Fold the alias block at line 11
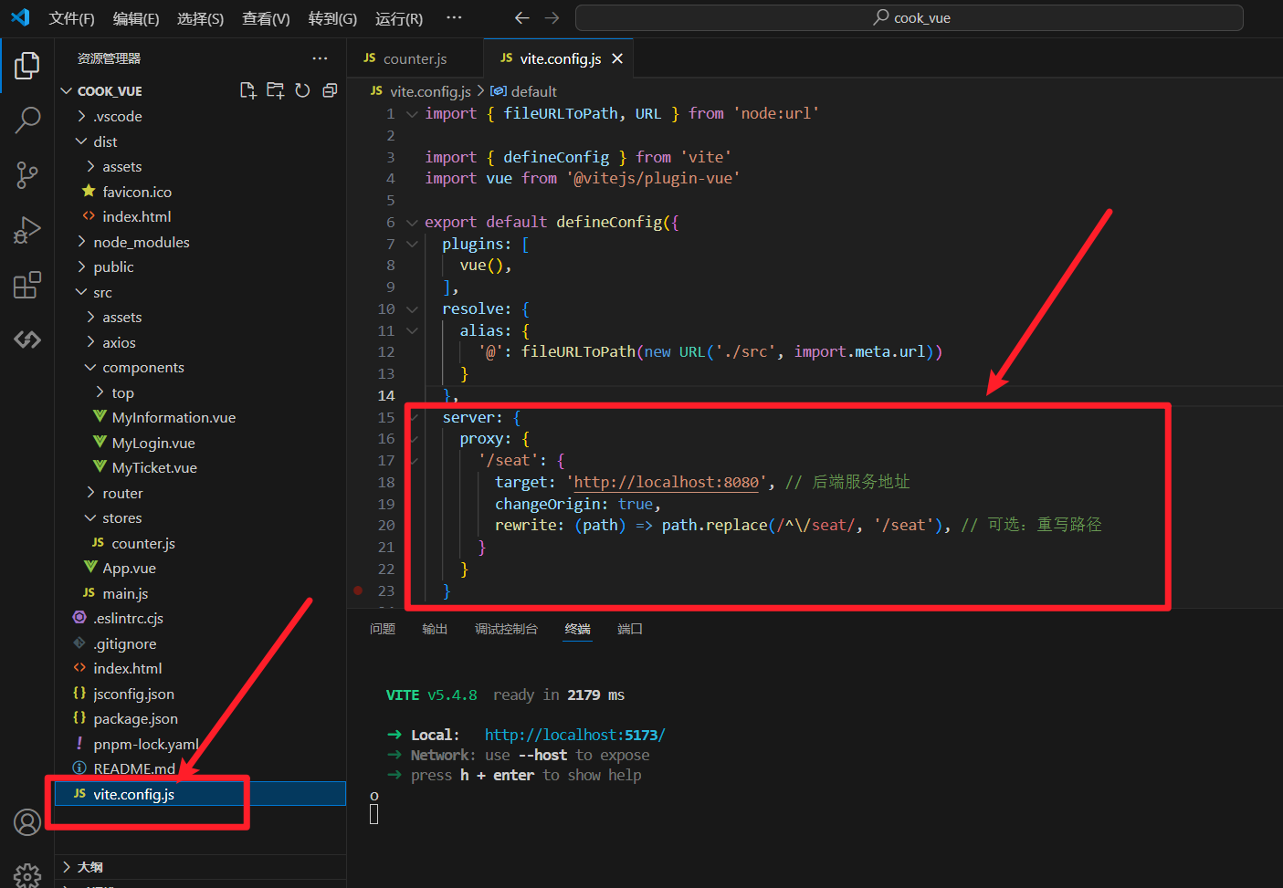The width and height of the screenshot is (1283, 888). coord(412,330)
